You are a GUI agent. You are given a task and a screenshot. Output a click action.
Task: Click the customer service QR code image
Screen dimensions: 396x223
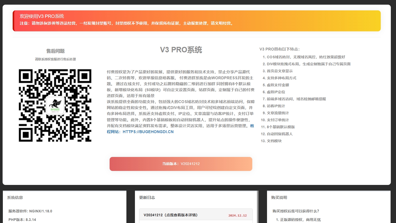pos(55,105)
